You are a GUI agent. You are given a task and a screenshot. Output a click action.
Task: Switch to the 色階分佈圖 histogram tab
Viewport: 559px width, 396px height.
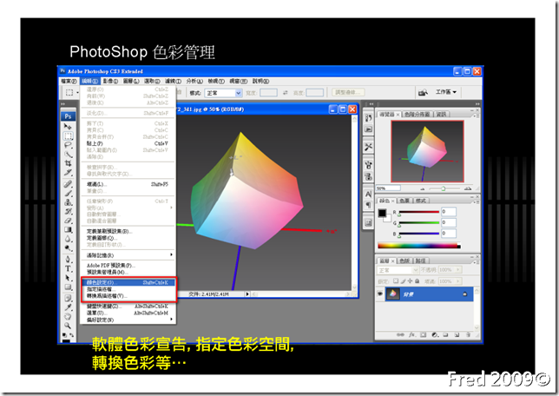pos(417,114)
